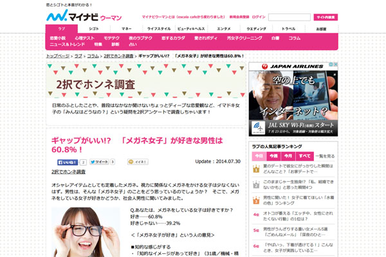Viewport: 386px width, 257px height.
Task: Click the 好き……60.8% result line
Action: (x=146, y=217)
